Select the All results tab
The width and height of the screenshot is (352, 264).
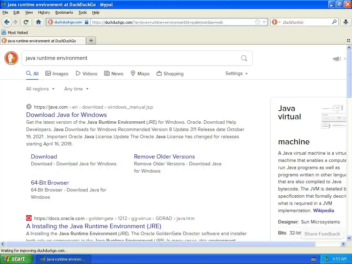(x=32, y=74)
